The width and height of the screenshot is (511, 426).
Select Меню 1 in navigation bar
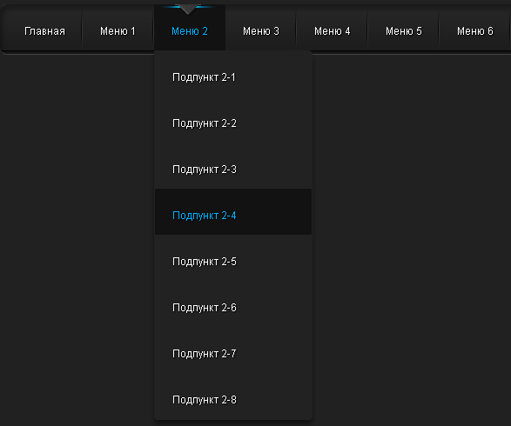point(118,31)
